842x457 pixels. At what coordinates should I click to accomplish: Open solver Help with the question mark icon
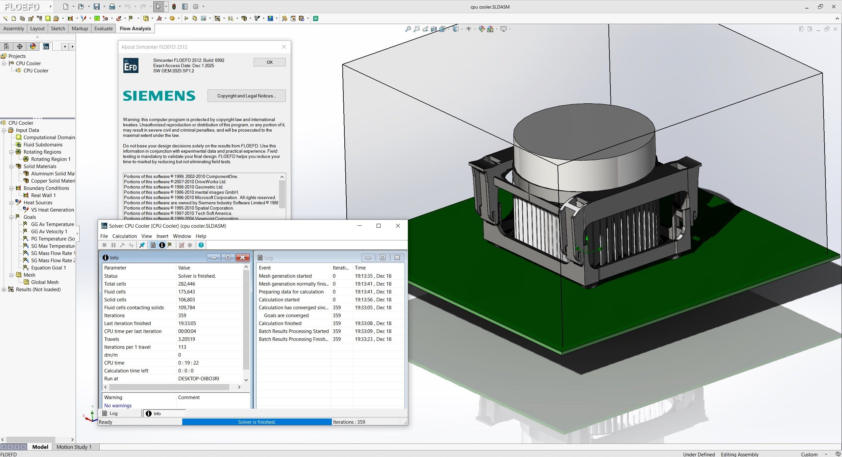(201, 245)
